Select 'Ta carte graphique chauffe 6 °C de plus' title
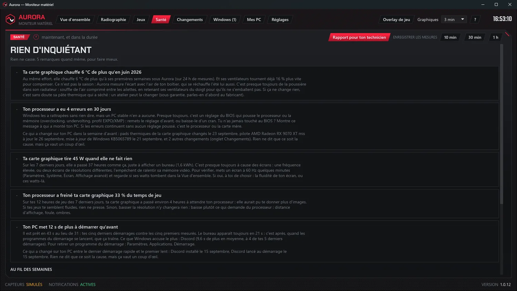This screenshot has width=517, height=291. click(x=82, y=72)
